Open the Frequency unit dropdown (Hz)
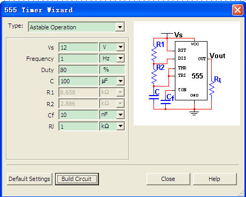246x197 pixels. tap(120, 58)
